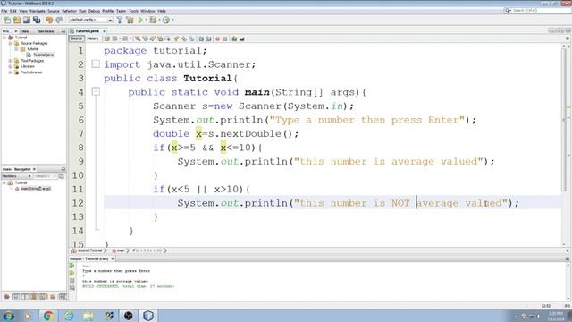
Task: Click the Comment icon in editor toolbar
Action: (x=234, y=38)
